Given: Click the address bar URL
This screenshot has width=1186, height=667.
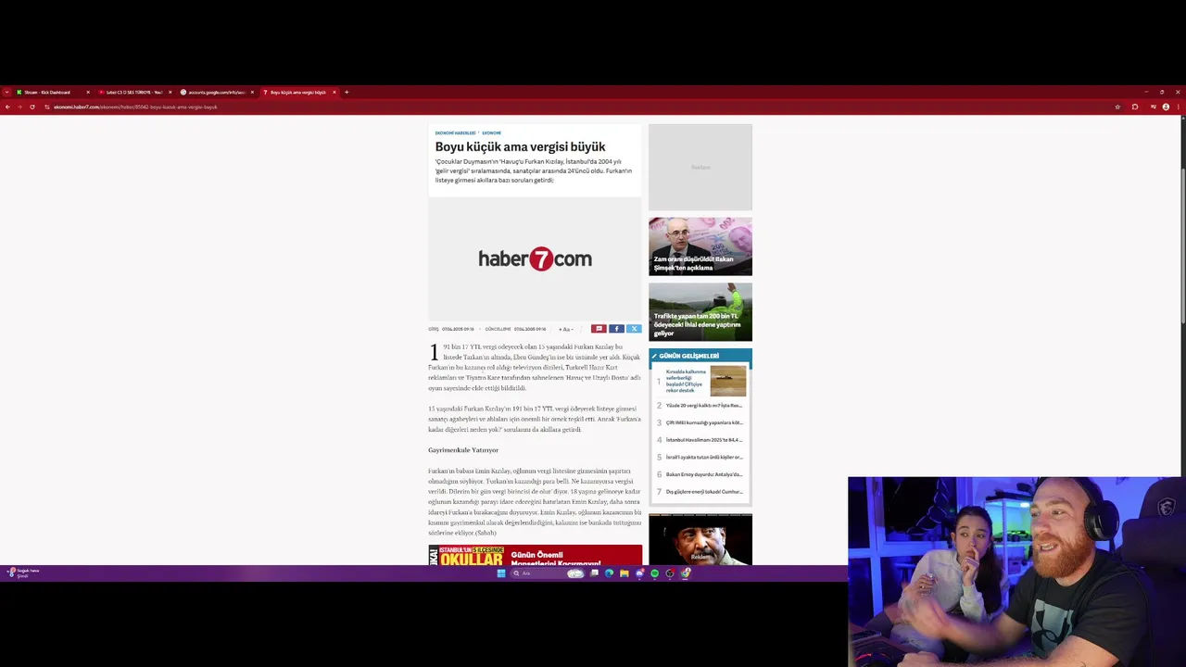Looking at the screenshot, I should (x=135, y=107).
